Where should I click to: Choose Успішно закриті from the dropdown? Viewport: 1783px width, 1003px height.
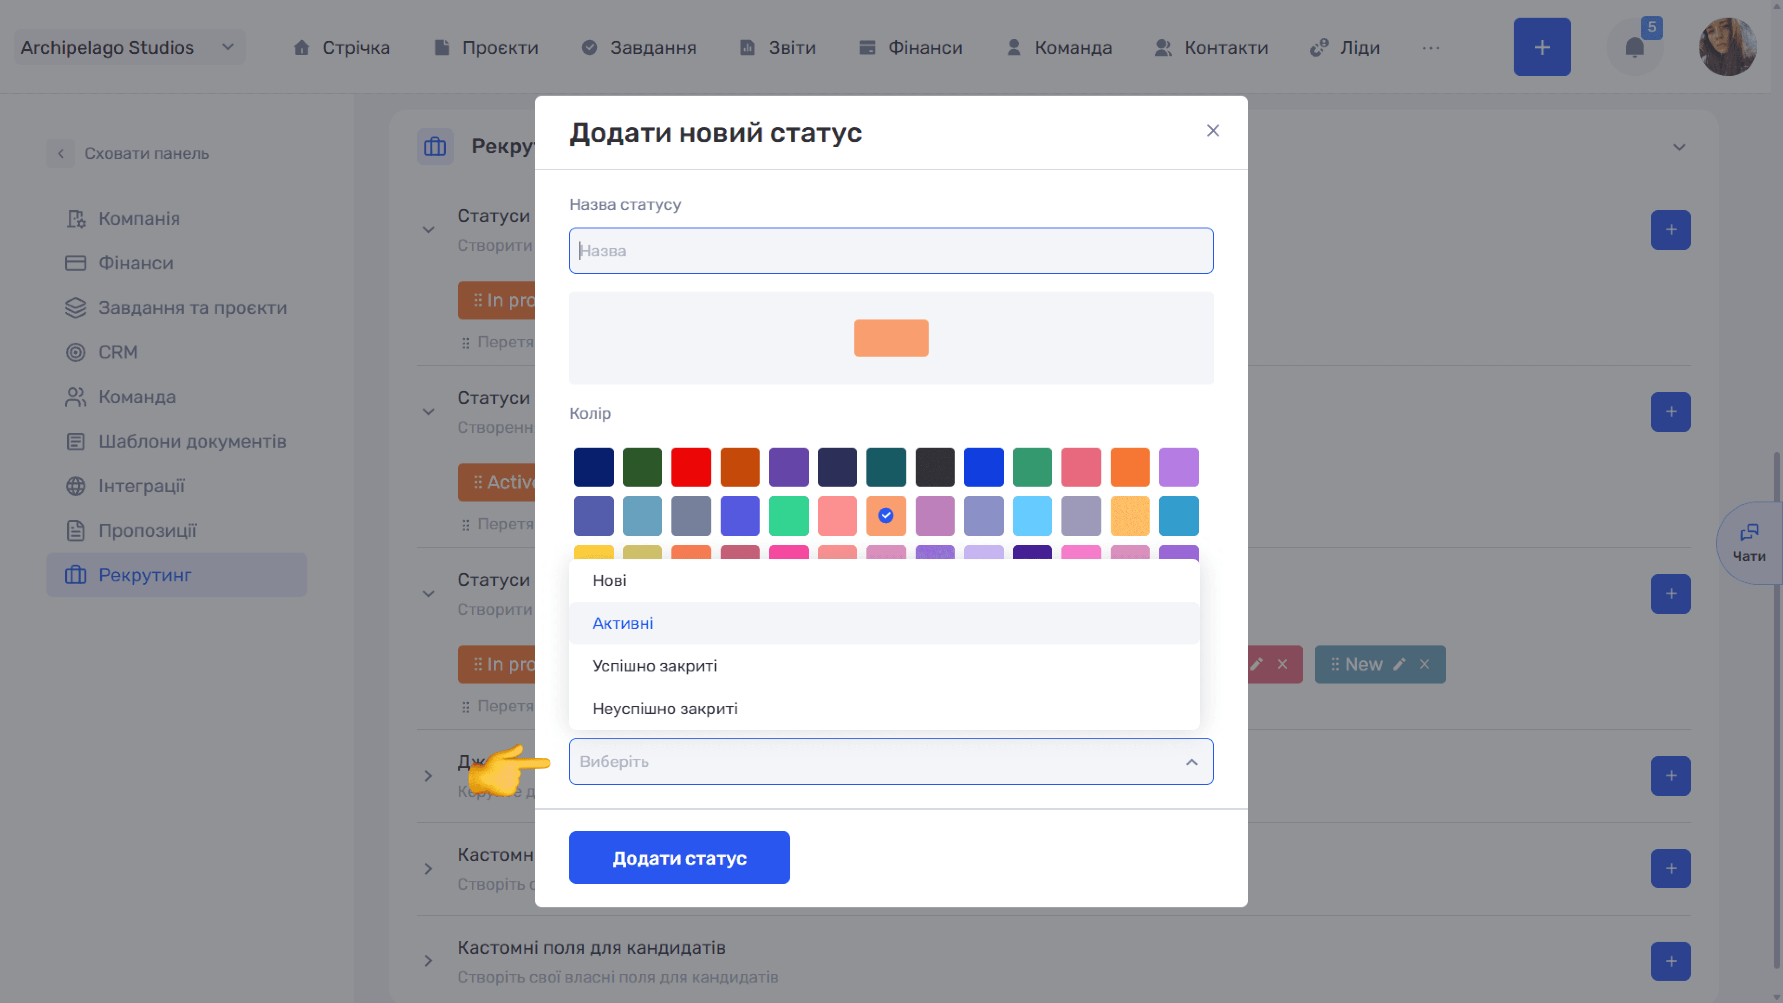pyautogui.click(x=885, y=666)
